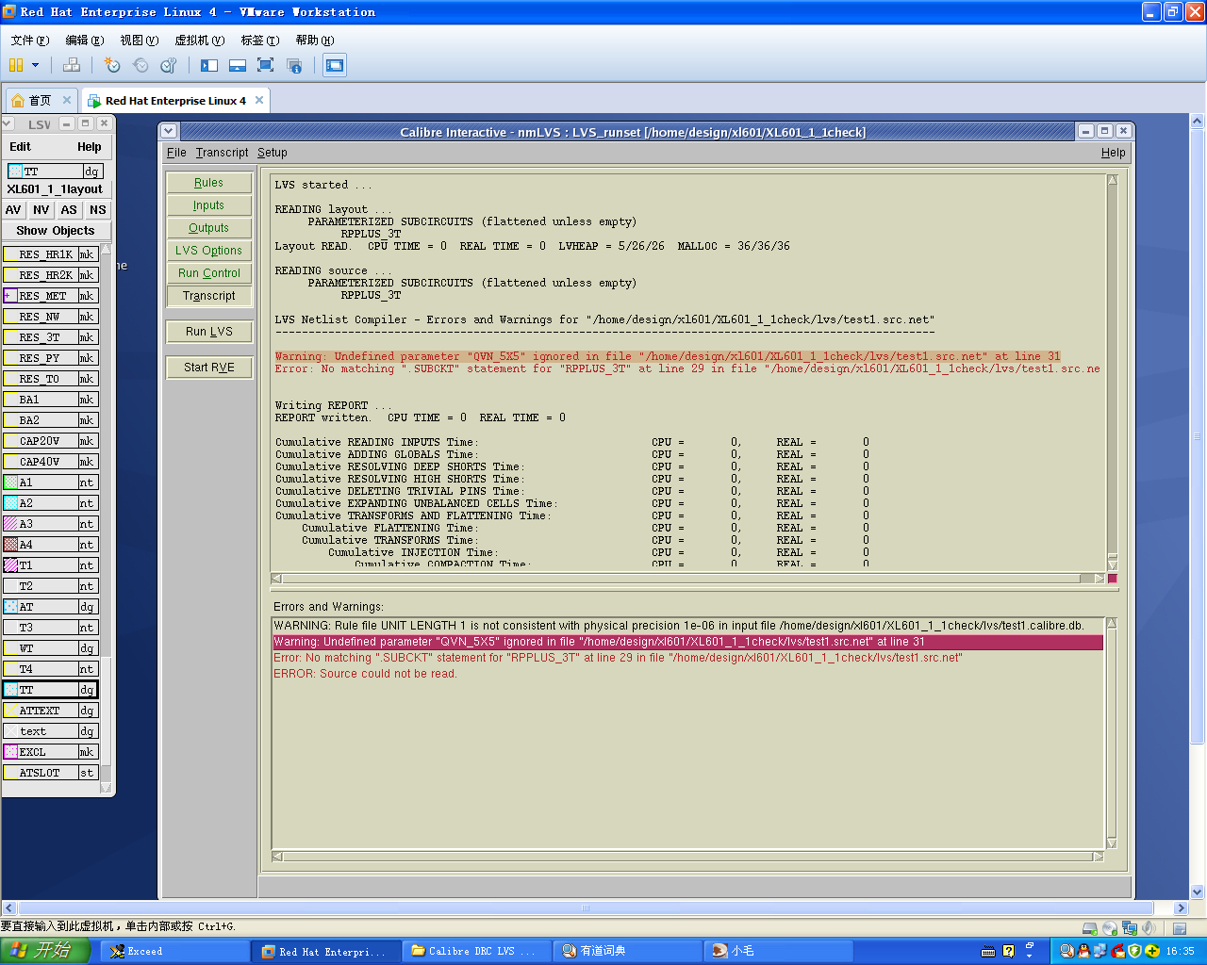The image size is (1207, 965).
Task: Expand the language bar options arrow
Action: 1030,957
